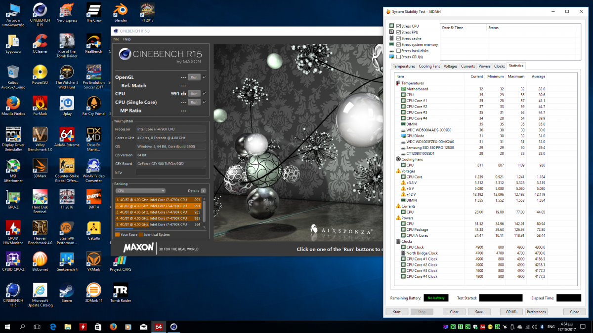Viewport: 593px width, 333px height.
Task: Click the Start button in AIDA64
Action: coord(397,312)
